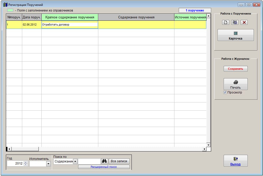263x176 pixels.
Task: Click the 1 поручение counter box
Action: [195, 10]
